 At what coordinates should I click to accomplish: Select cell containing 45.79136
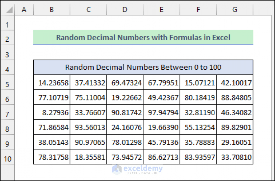(x=162, y=142)
